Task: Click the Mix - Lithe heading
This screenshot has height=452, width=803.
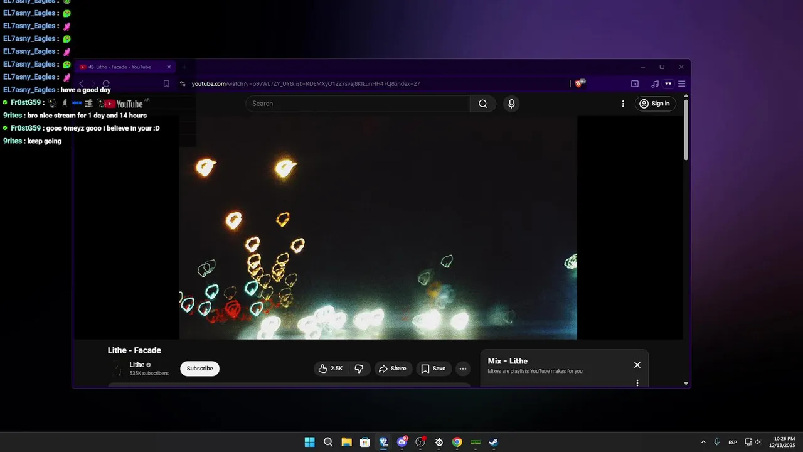Action: [508, 361]
